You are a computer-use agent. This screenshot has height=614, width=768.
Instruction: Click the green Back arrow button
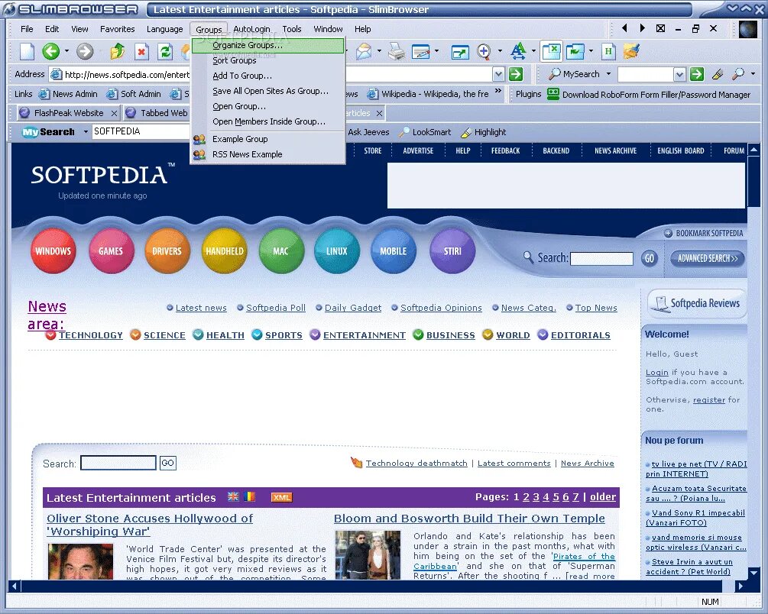(50, 51)
